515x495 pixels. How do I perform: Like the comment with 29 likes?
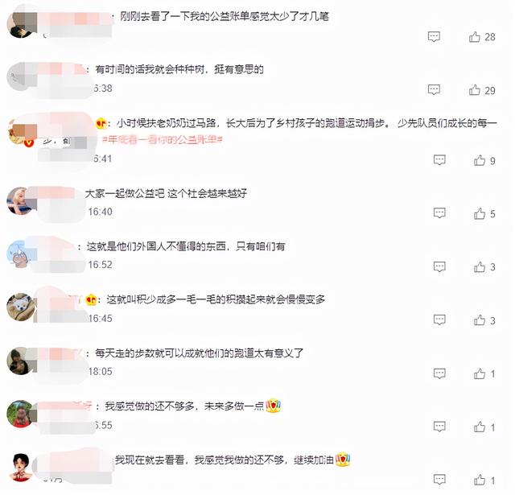click(475, 90)
